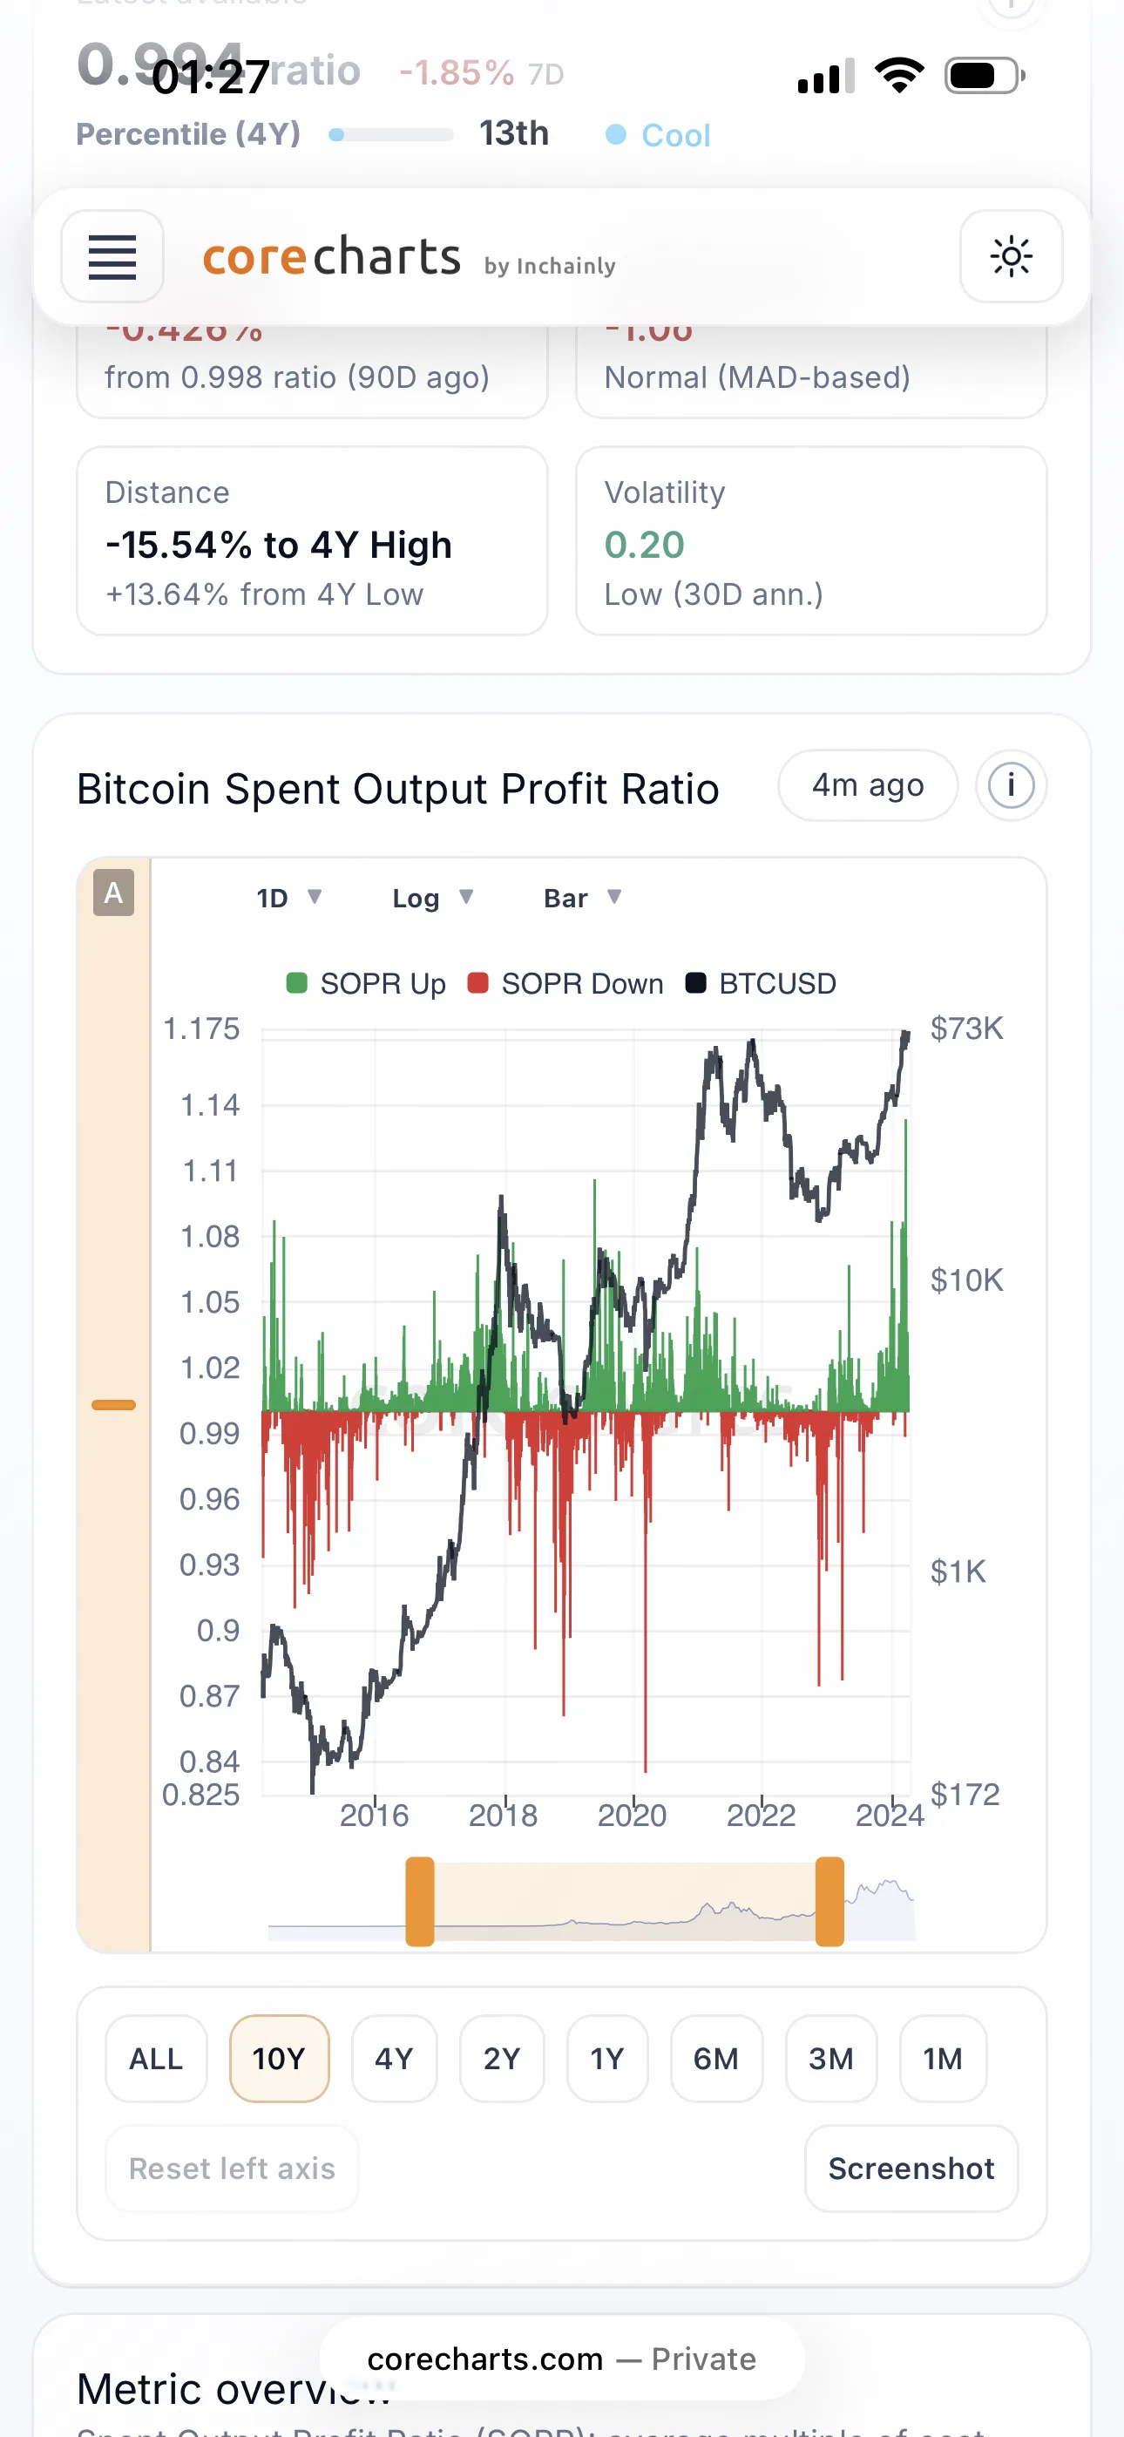Tap the corecharts logo
Screen dimensions: 1124x2437
coord(331,257)
